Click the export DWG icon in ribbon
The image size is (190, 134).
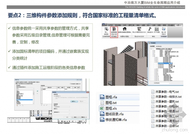139,29
